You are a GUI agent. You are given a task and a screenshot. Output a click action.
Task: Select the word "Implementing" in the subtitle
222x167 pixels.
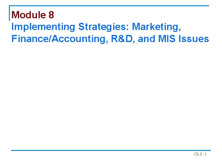43,27
